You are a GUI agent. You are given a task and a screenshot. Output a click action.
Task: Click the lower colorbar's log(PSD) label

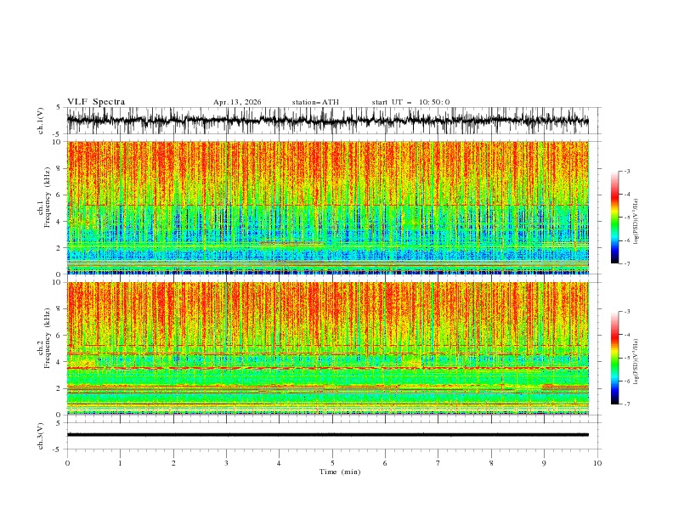636,361
